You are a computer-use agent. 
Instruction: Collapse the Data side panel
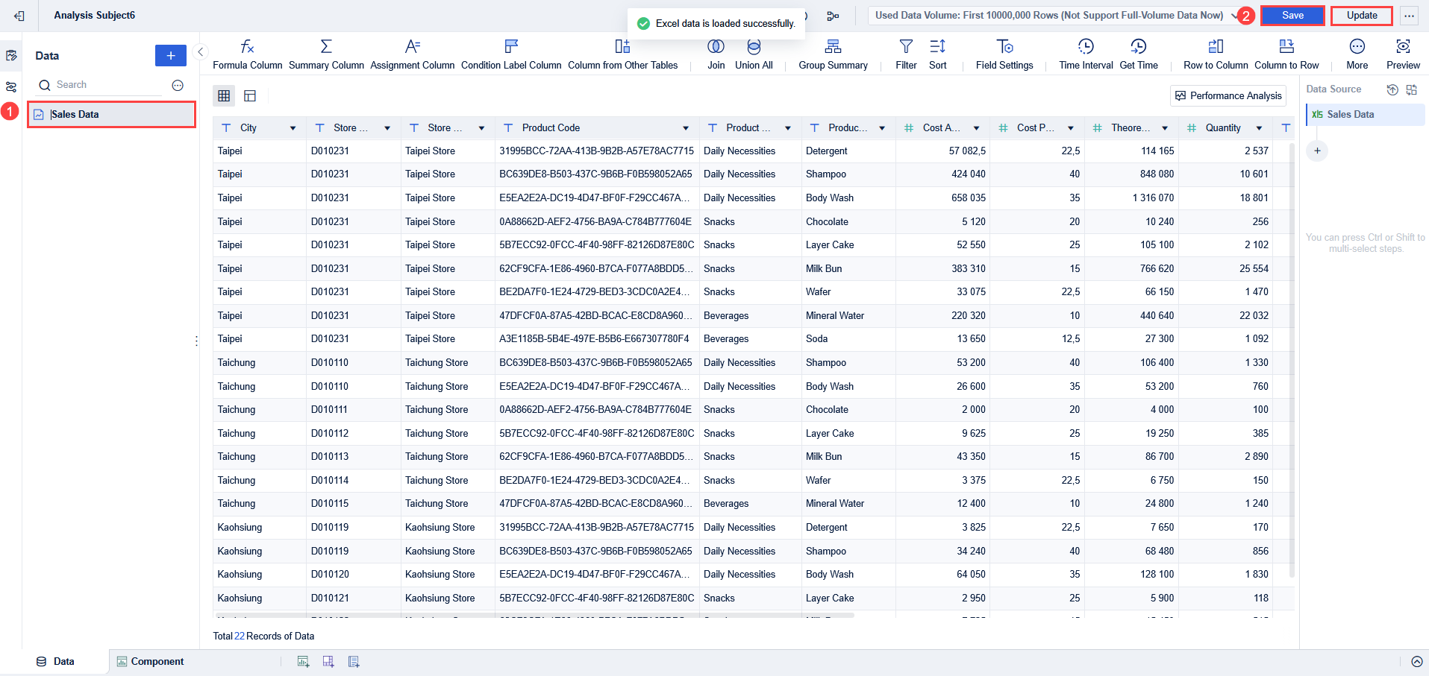[200, 51]
